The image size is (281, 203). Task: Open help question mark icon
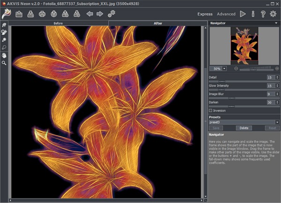point(263,14)
